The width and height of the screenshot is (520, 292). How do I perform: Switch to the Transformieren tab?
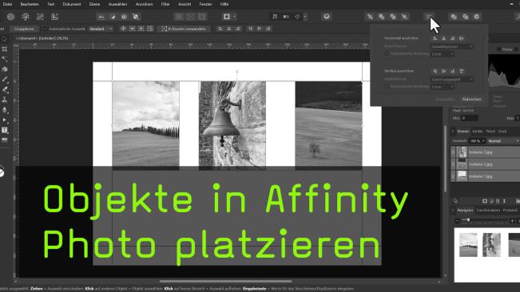(488, 211)
